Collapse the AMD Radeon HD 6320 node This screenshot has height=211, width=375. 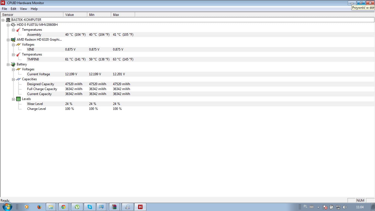click(8, 40)
